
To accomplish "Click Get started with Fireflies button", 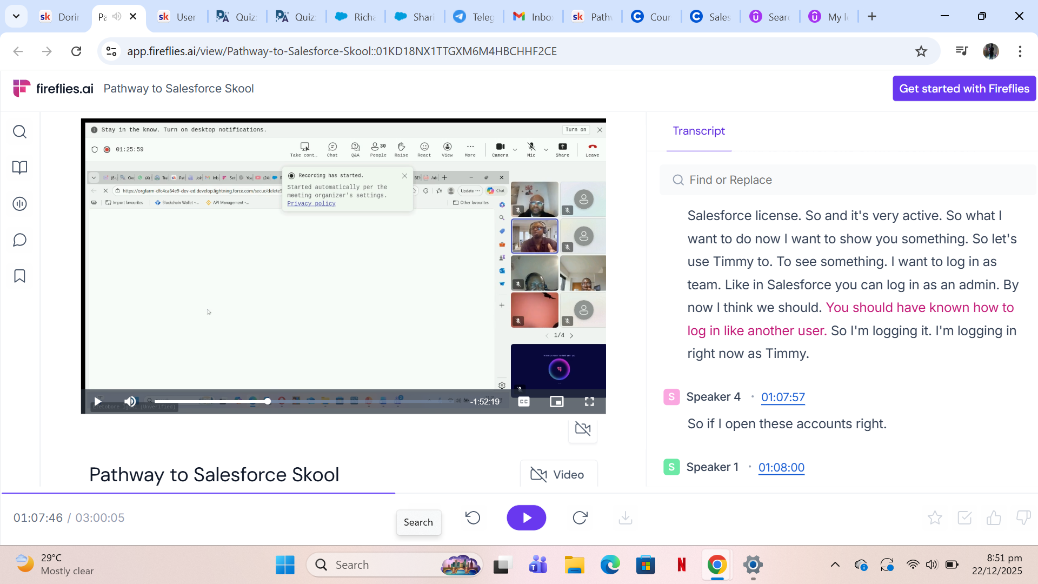I will 964,89.
